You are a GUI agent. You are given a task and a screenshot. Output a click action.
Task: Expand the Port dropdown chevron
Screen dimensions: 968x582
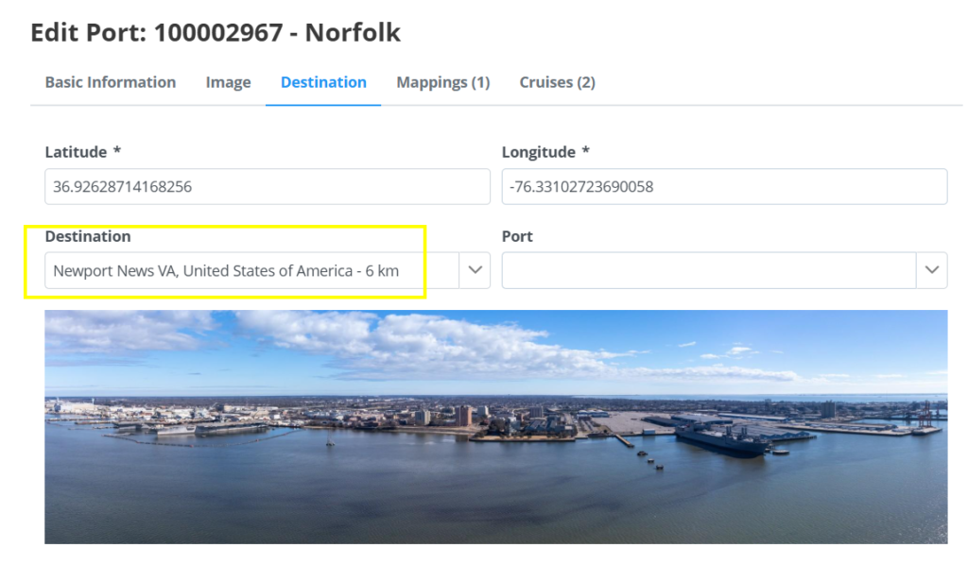[932, 271]
